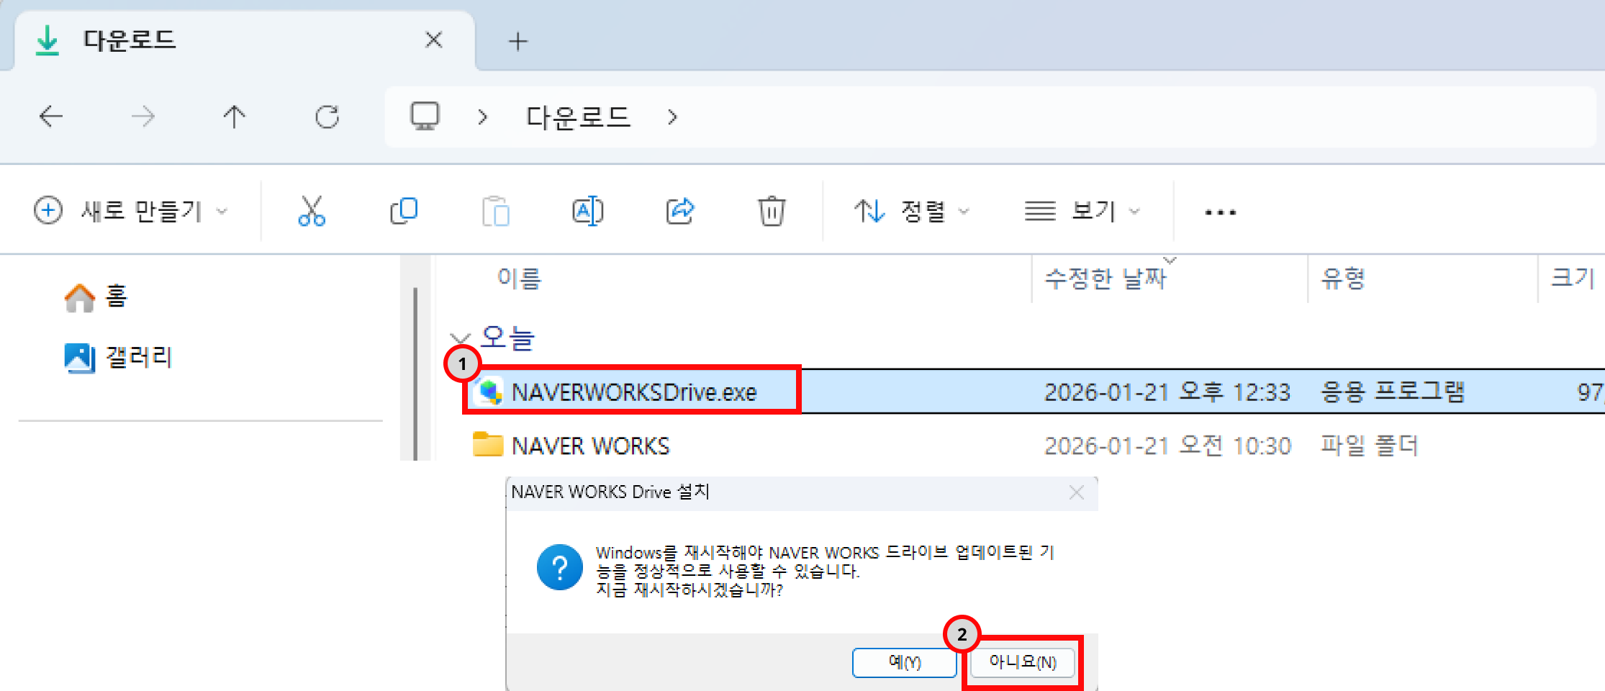1605x691 pixels.
Task: Sort by the 이름 column header
Action: coord(519,278)
